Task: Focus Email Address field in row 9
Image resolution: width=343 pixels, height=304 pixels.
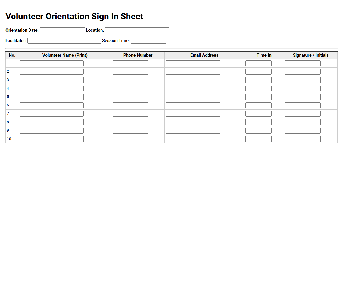Action: (193, 131)
